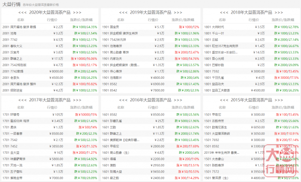This screenshot has width=301, height=182.
Task: Click the ¥14.5万 price in 2018年 table
Action: tap(259, 52)
